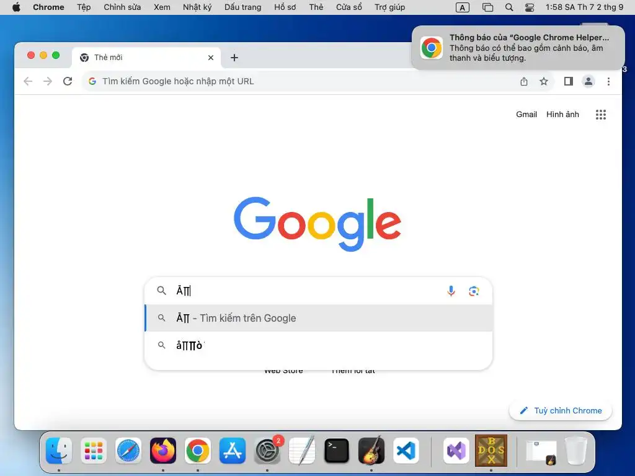This screenshot has width=635, height=476.
Task: Open the Trợ giúp menu
Action: point(389,7)
